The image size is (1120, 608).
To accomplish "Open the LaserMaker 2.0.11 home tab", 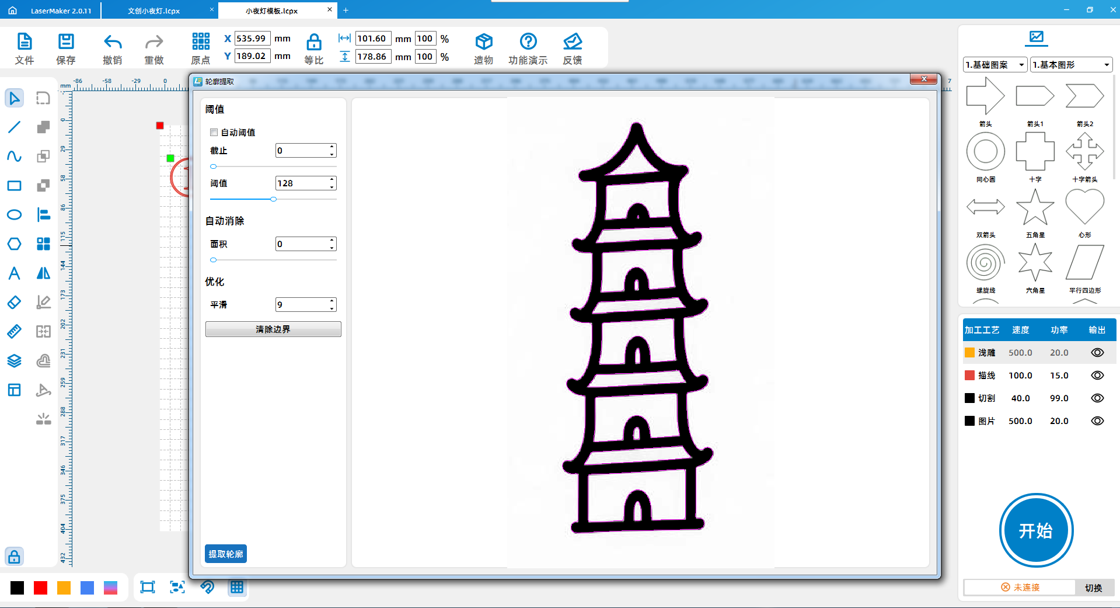I will click(51, 11).
